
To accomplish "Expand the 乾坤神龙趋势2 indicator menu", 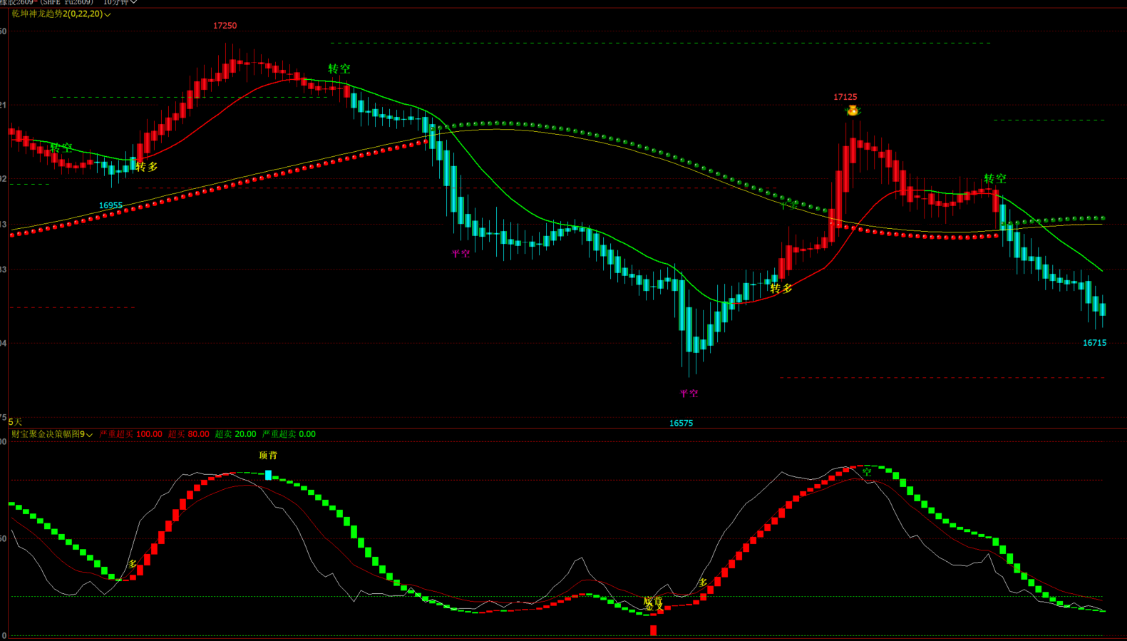I will pos(61,14).
